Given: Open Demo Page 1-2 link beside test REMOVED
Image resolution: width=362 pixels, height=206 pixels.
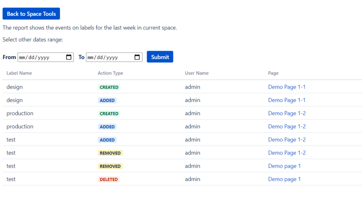Looking at the screenshot, I should tap(287, 153).
